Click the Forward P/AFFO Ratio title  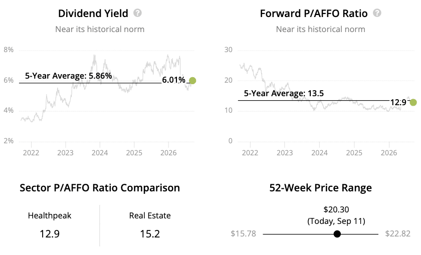click(x=314, y=14)
